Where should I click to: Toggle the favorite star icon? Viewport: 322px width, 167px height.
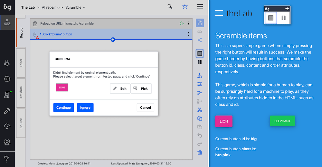[185, 6]
